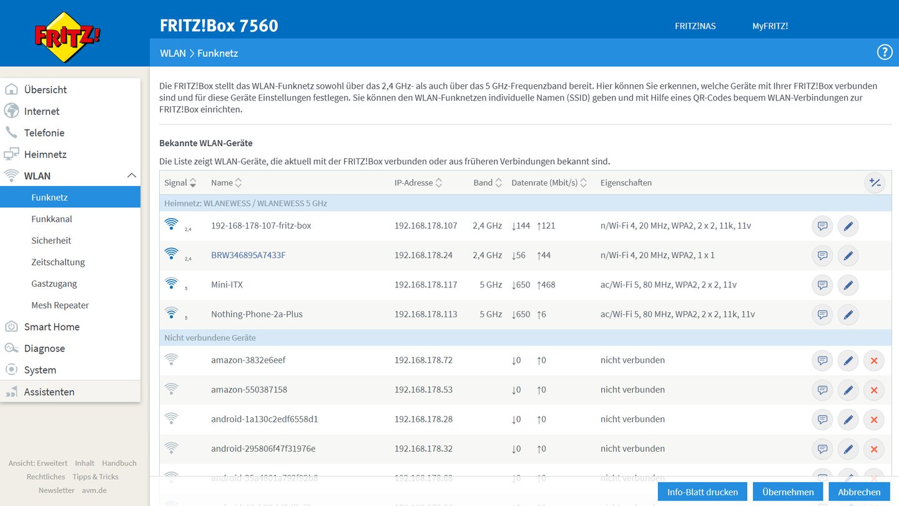Go to the Gastzugang page
The width and height of the screenshot is (899, 506).
54,284
